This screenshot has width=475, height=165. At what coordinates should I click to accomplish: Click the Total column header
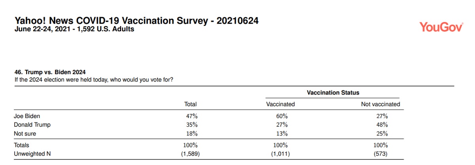pos(190,104)
